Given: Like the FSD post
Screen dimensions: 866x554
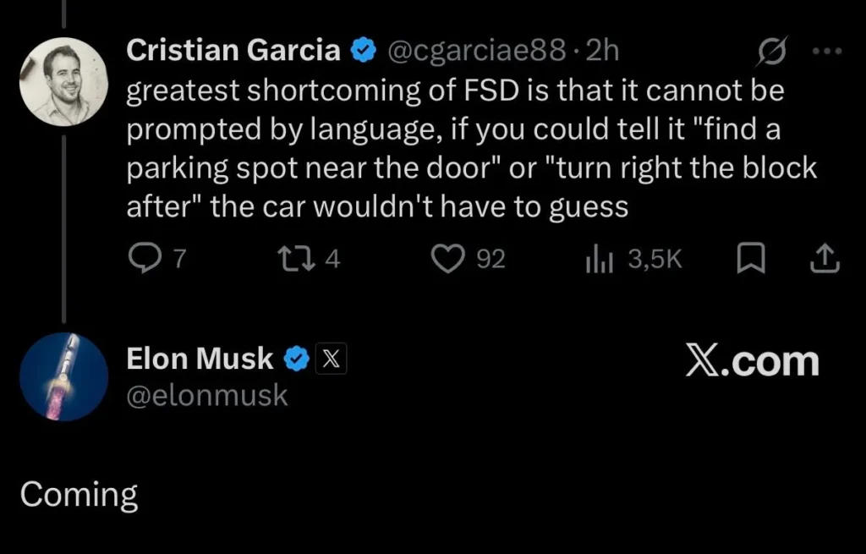Looking at the screenshot, I should click(448, 259).
